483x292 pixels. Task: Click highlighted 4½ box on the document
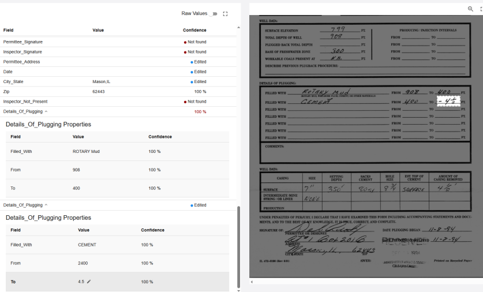tap(448, 102)
